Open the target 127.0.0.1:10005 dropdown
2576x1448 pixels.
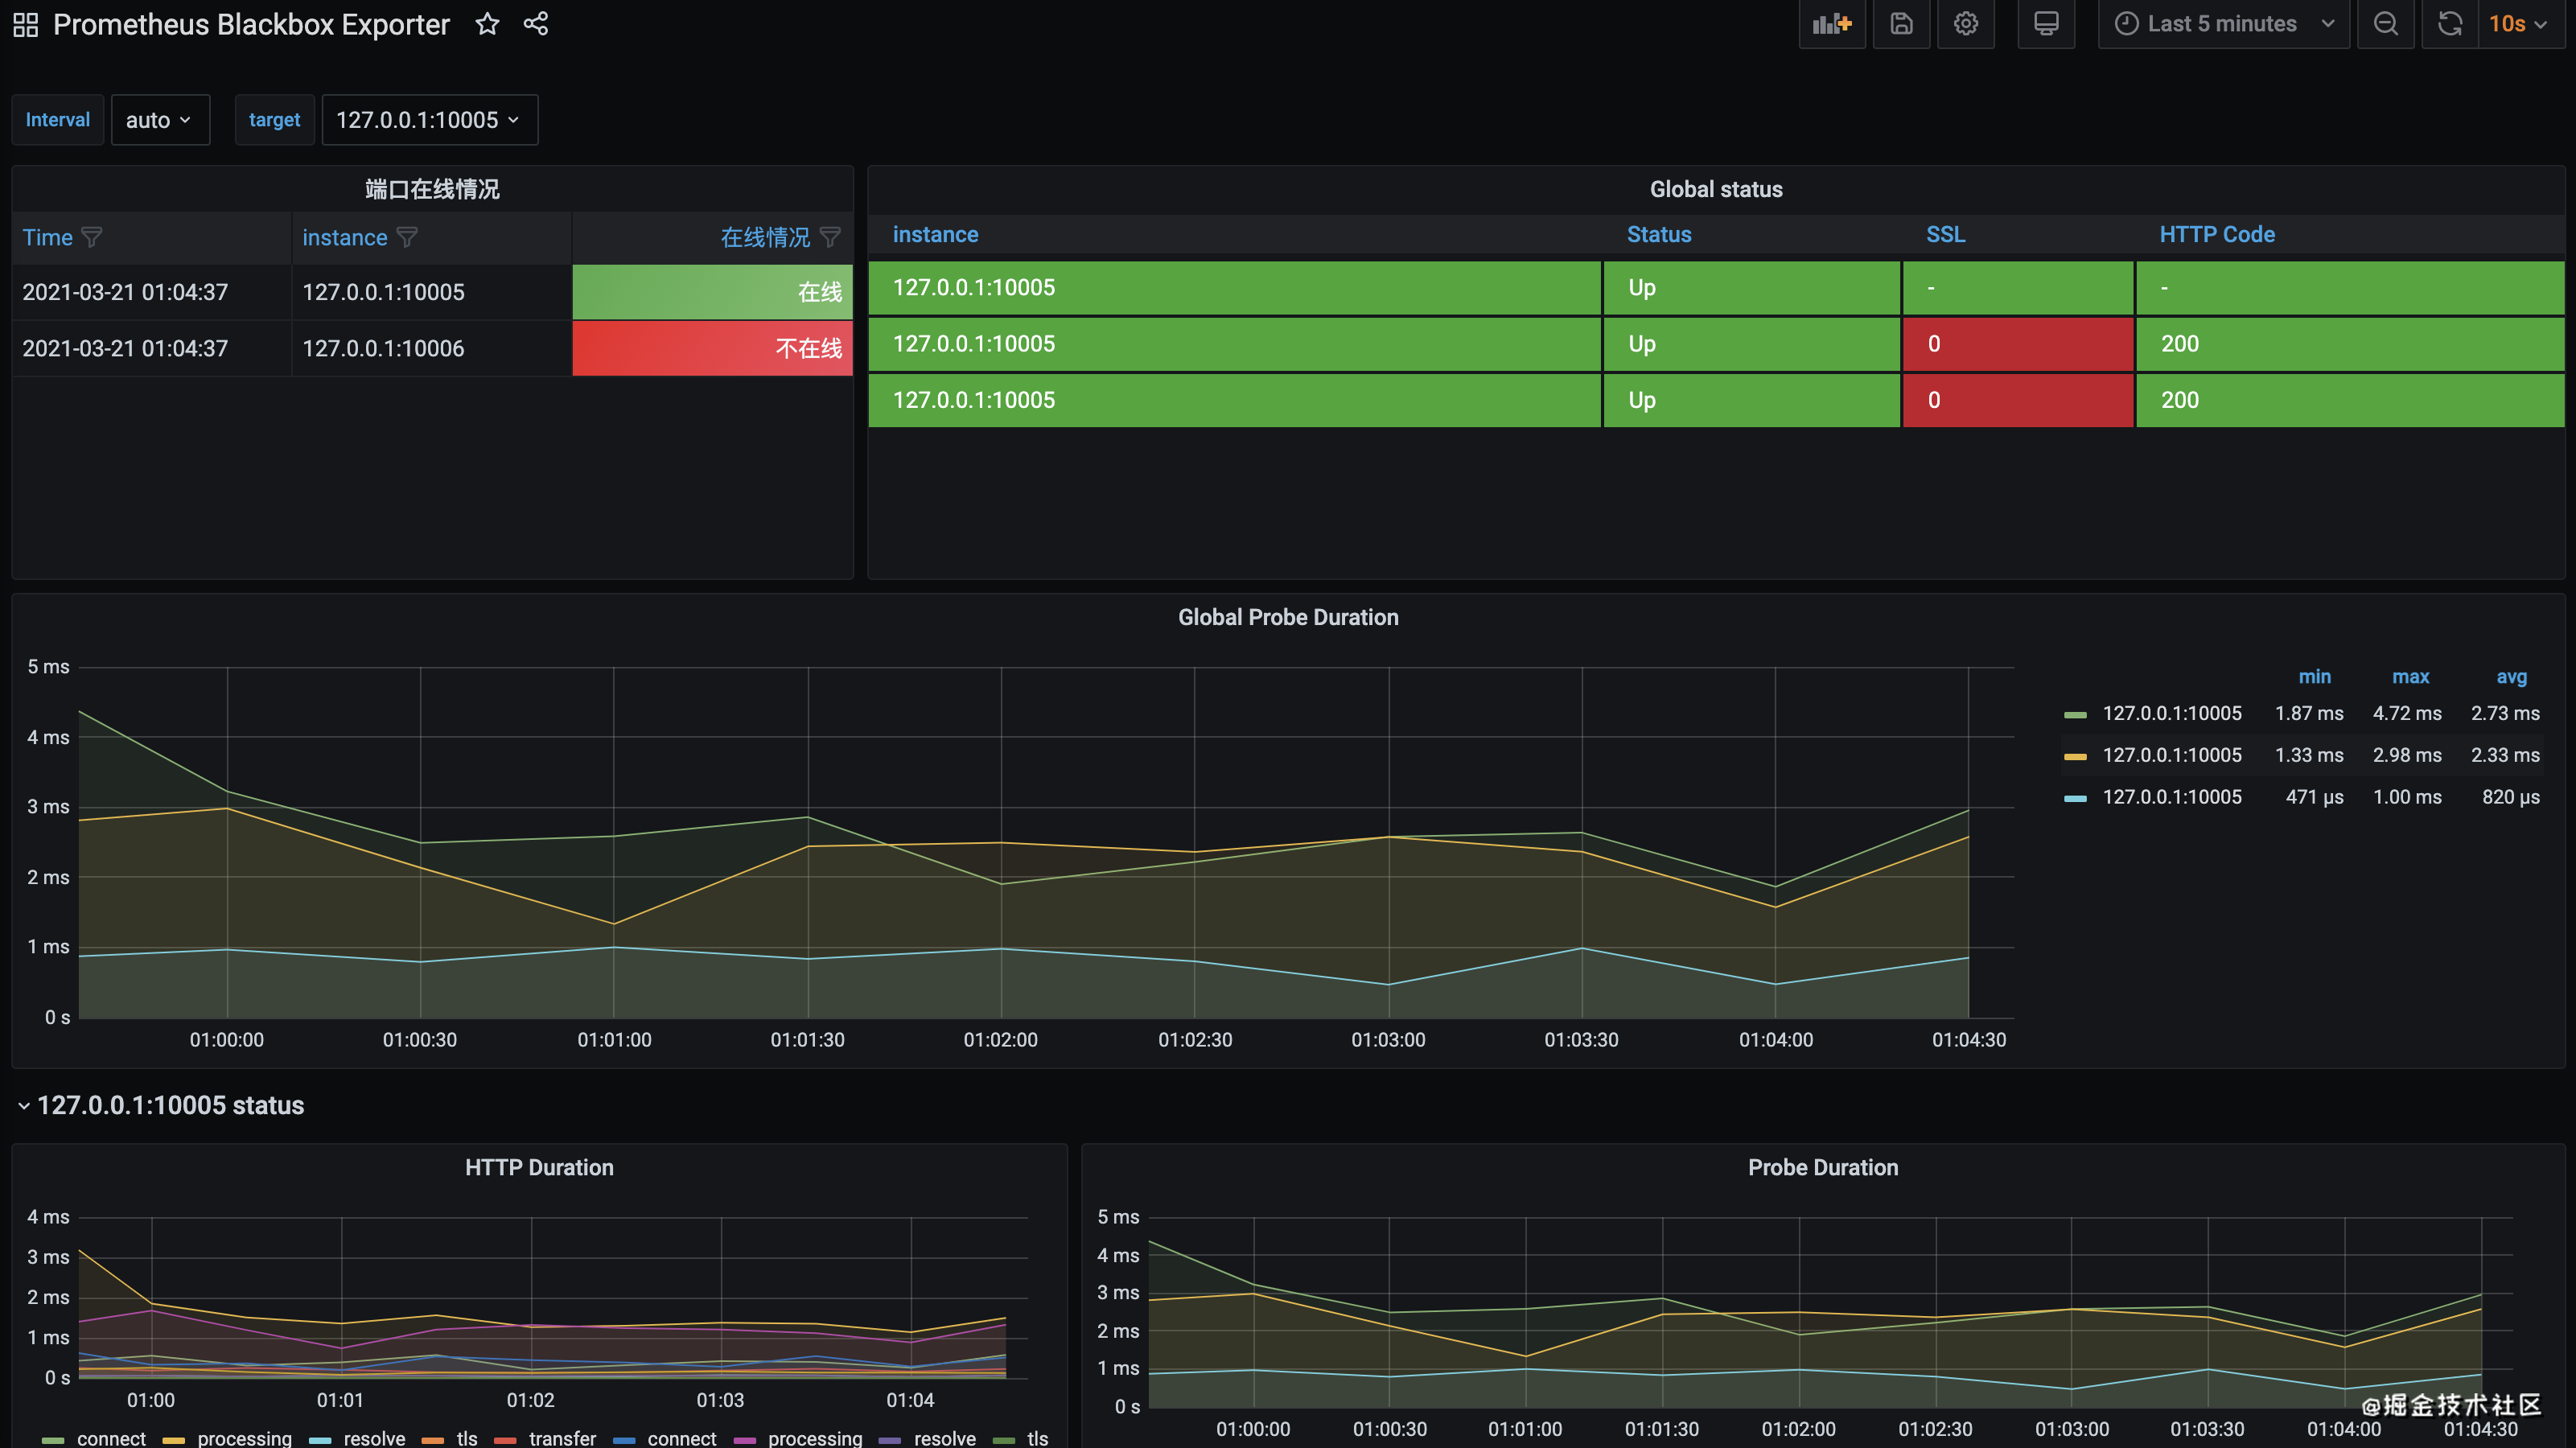(x=429, y=120)
